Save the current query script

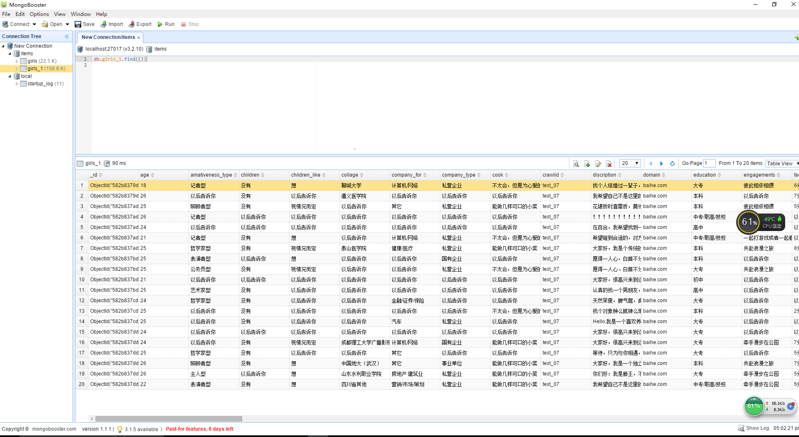(x=85, y=24)
